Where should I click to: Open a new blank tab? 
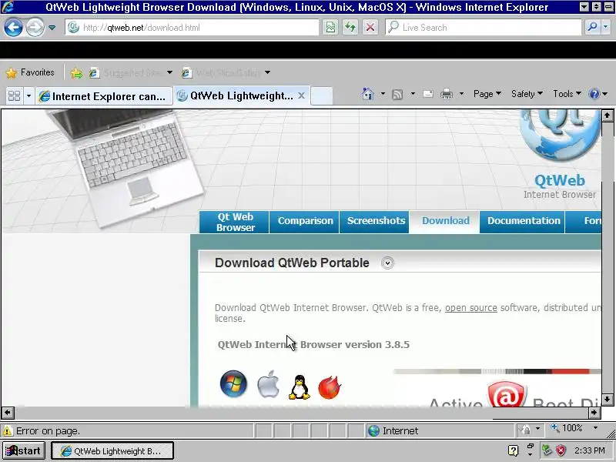[321, 96]
